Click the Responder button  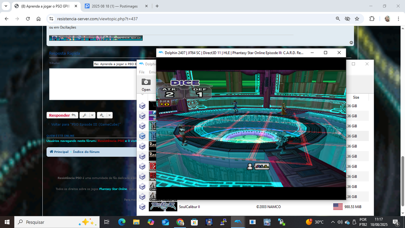(62, 115)
